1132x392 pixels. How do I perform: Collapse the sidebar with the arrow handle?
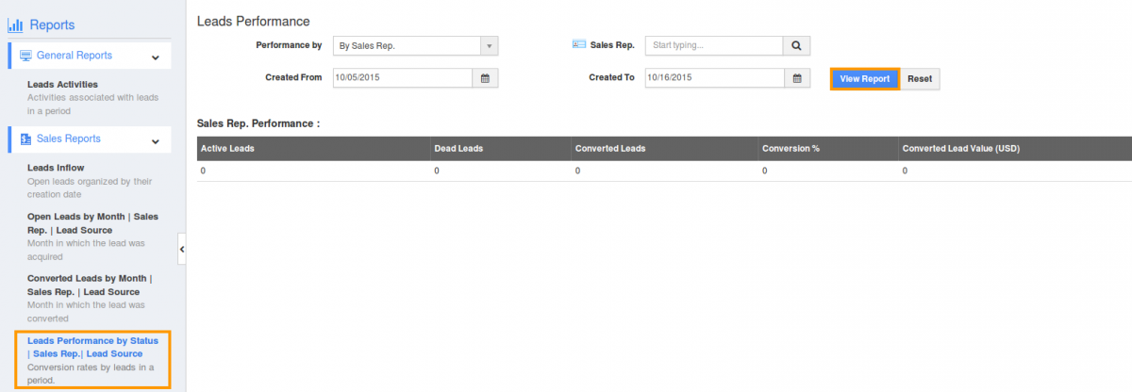click(x=182, y=249)
